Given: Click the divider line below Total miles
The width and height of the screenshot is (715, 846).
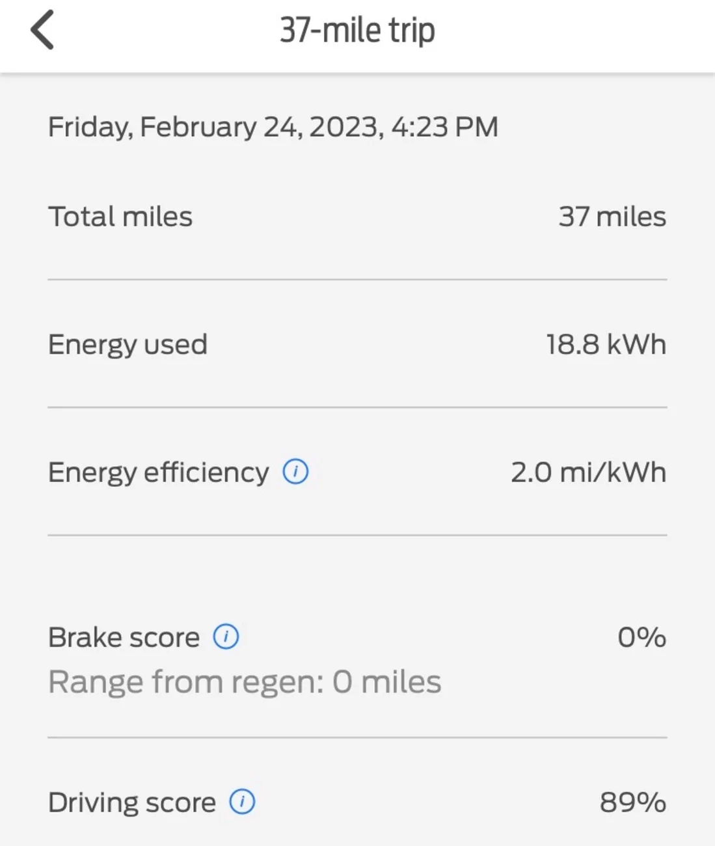Looking at the screenshot, I should [357, 280].
